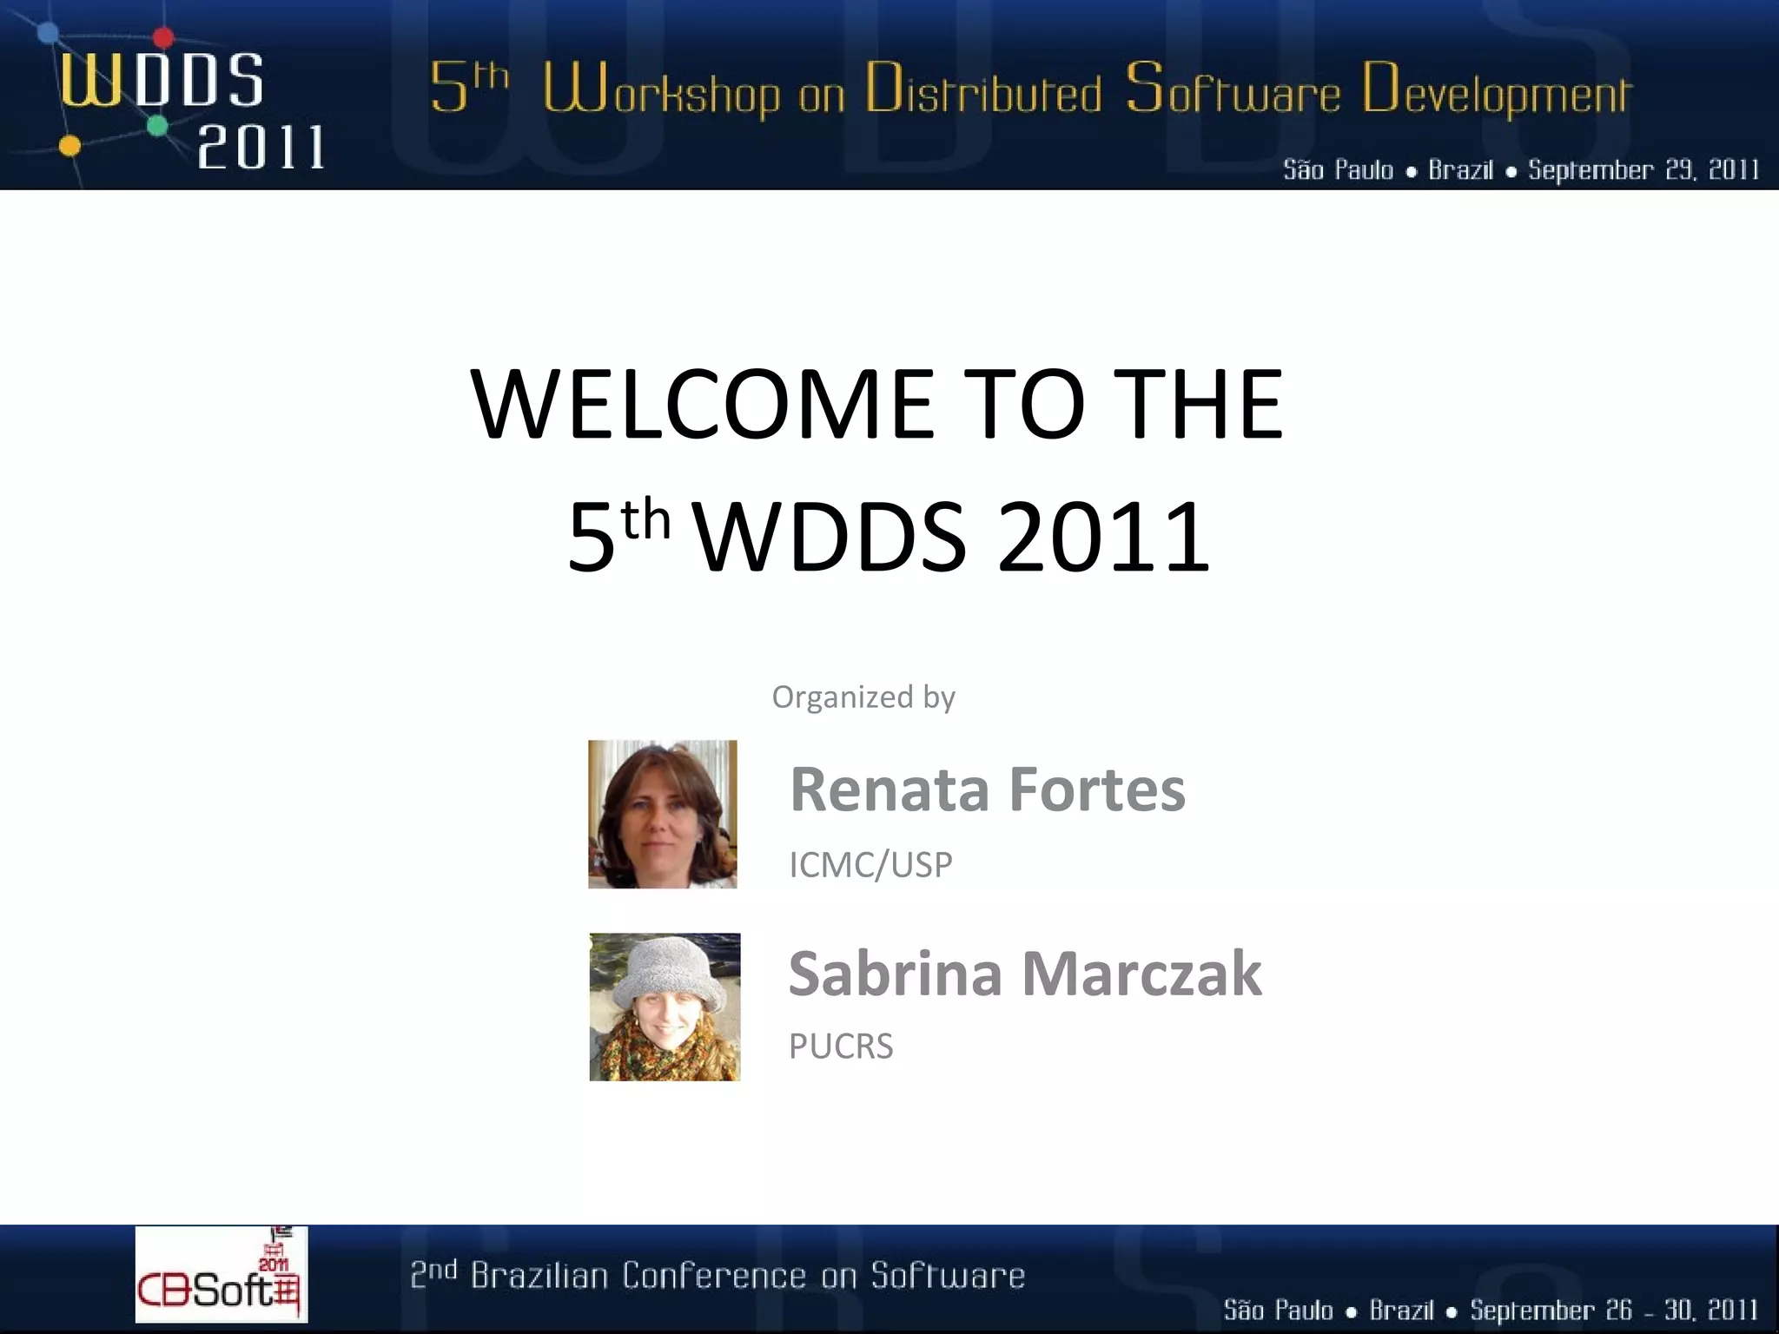Image resolution: width=1779 pixels, height=1334 pixels.
Task: Click the '2011' year in WDDS logo
Action: (x=261, y=148)
